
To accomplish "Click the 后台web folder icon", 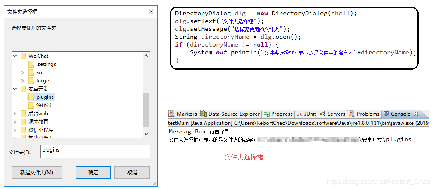I will 23,113.
